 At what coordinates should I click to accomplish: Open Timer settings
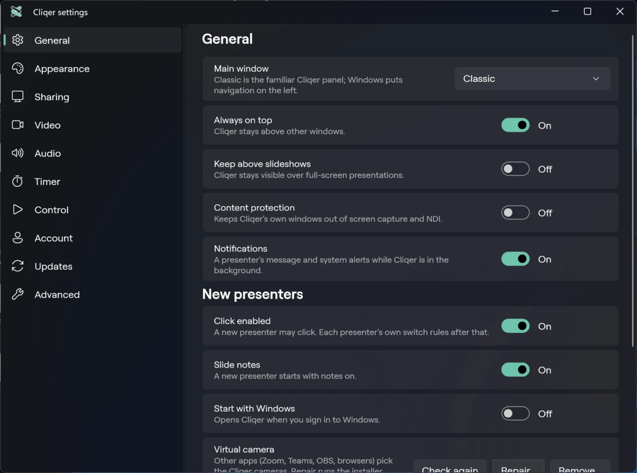pyautogui.click(x=93, y=181)
